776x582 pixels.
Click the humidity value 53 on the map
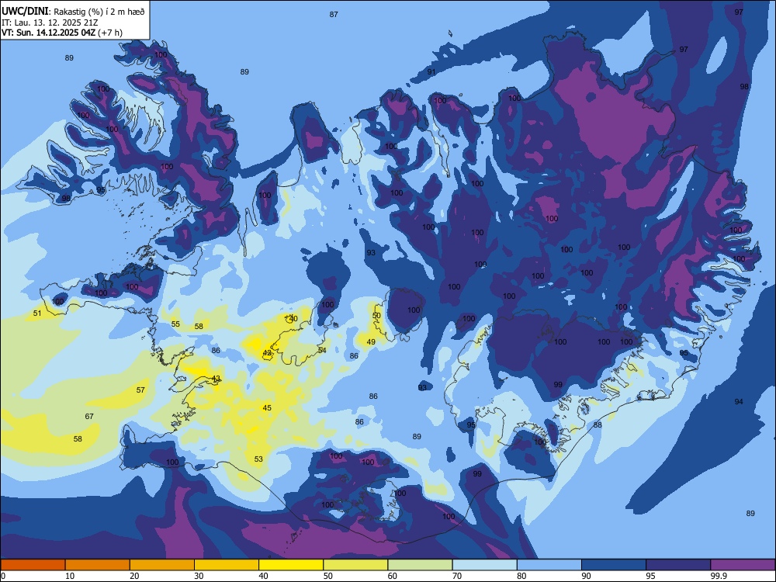(x=258, y=459)
